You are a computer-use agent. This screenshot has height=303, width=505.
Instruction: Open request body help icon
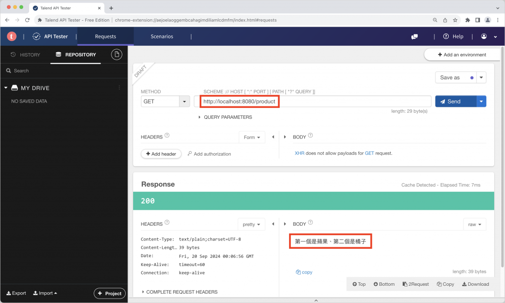click(x=310, y=135)
